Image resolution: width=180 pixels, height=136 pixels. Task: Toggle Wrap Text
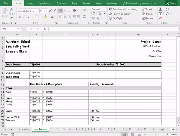point(85,11)
